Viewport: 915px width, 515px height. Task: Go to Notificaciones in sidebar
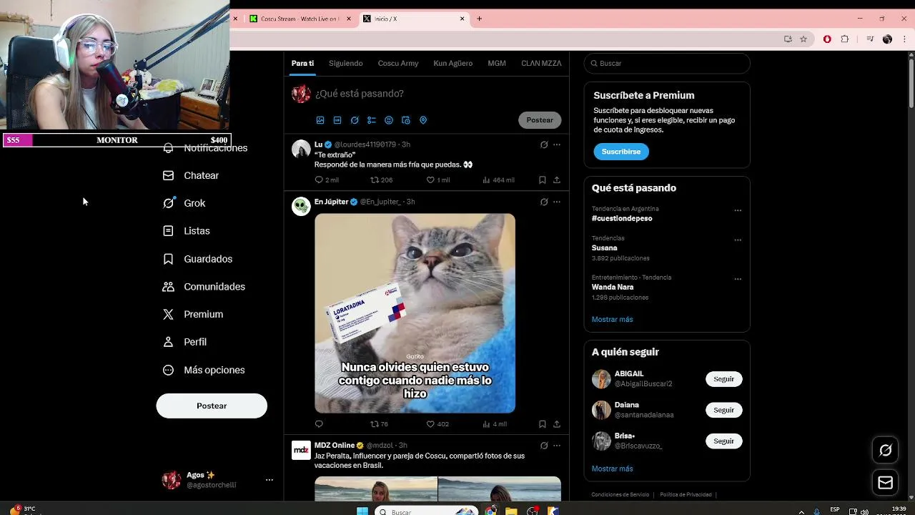pyautogui.click(x=204, y=148)
